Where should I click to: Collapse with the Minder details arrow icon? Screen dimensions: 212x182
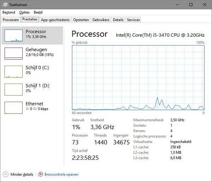point(6,174)
